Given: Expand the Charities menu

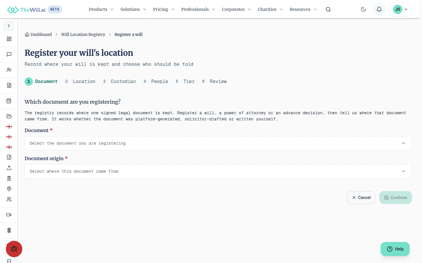Looking at the screenshot, I should [x=270, y=9].
